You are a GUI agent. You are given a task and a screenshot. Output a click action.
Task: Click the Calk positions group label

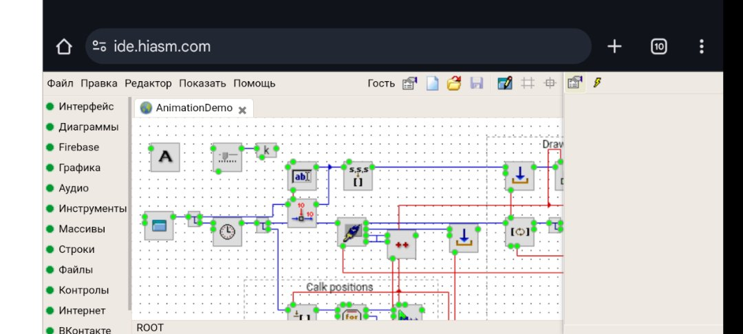click(340, 287)
